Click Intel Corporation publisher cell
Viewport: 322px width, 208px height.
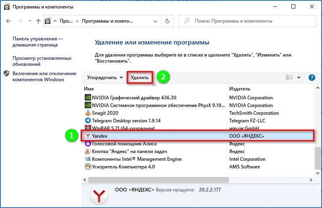[x=247, y=159]
